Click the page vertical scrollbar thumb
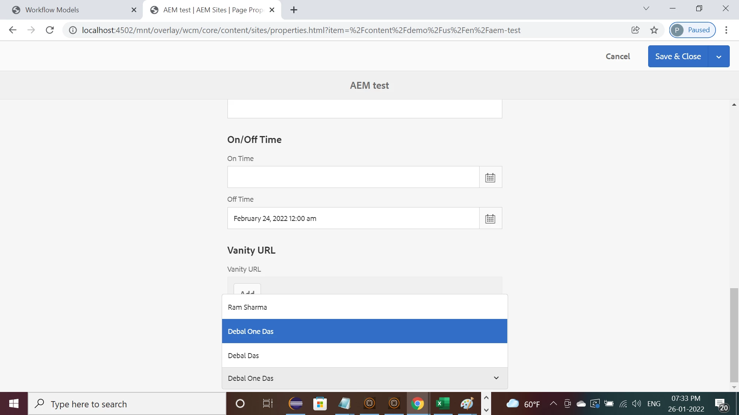The width and height of the screenshot is (739, 415). coord(734,334)
